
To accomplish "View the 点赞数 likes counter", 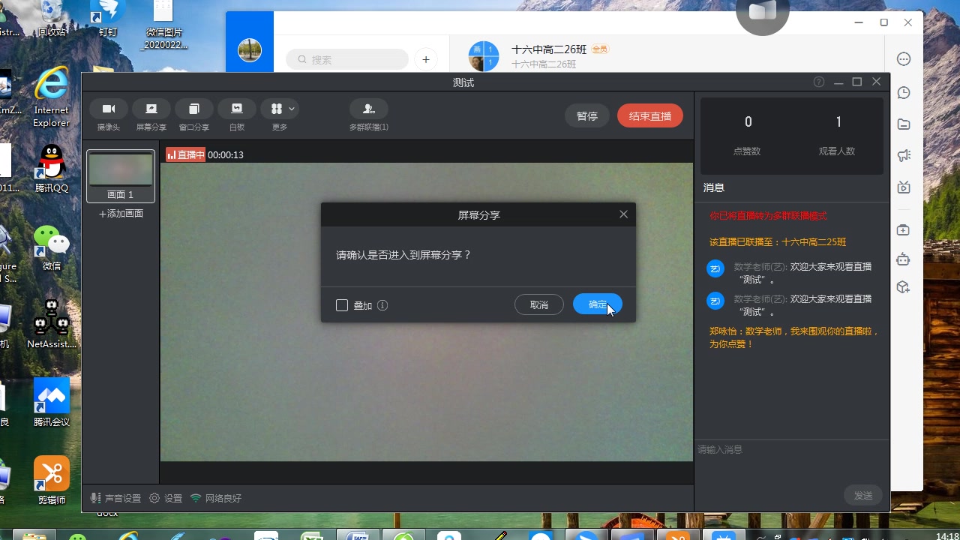I will tap(747, 136).
